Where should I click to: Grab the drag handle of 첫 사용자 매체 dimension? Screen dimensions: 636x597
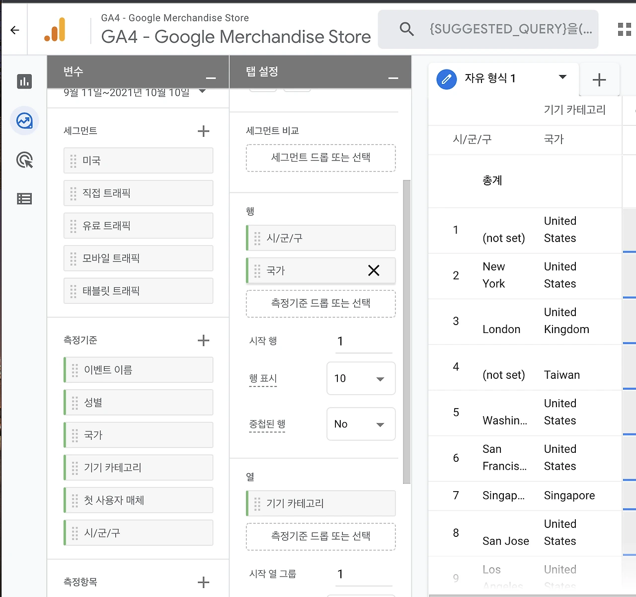(75, 501)
